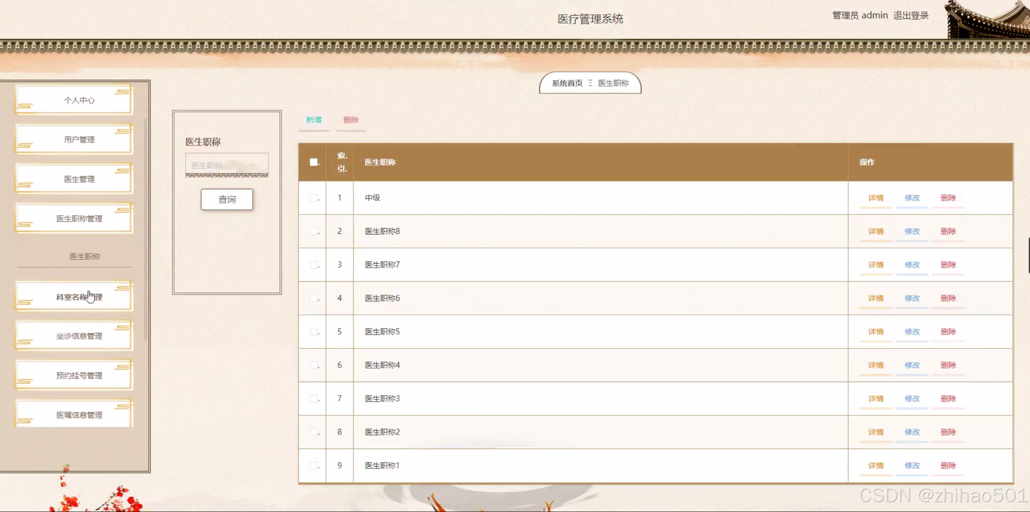This screenshot has width=1030, height=512.
Task: Go to 系统首页 in the breadcrumb
Action: click(567, 83)
